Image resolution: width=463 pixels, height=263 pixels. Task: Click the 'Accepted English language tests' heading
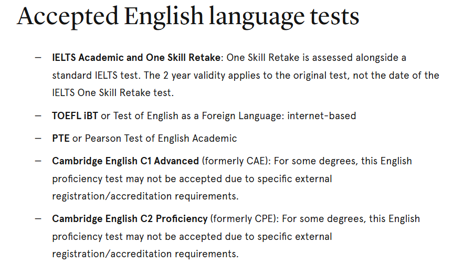pyautogui.click(x=188, y=17)
